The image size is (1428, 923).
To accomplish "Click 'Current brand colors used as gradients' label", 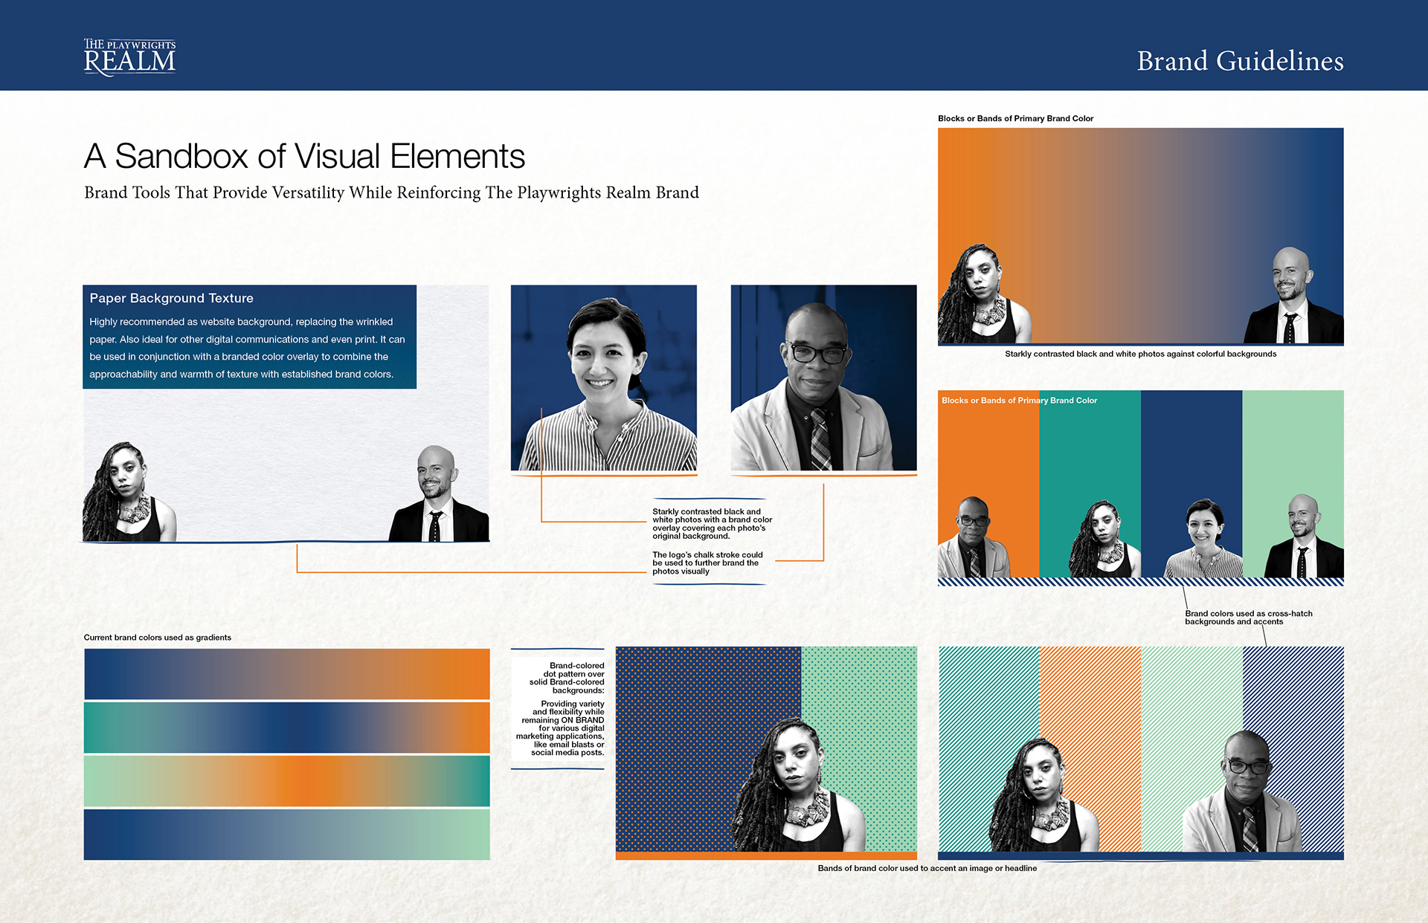I will [157, 638].
